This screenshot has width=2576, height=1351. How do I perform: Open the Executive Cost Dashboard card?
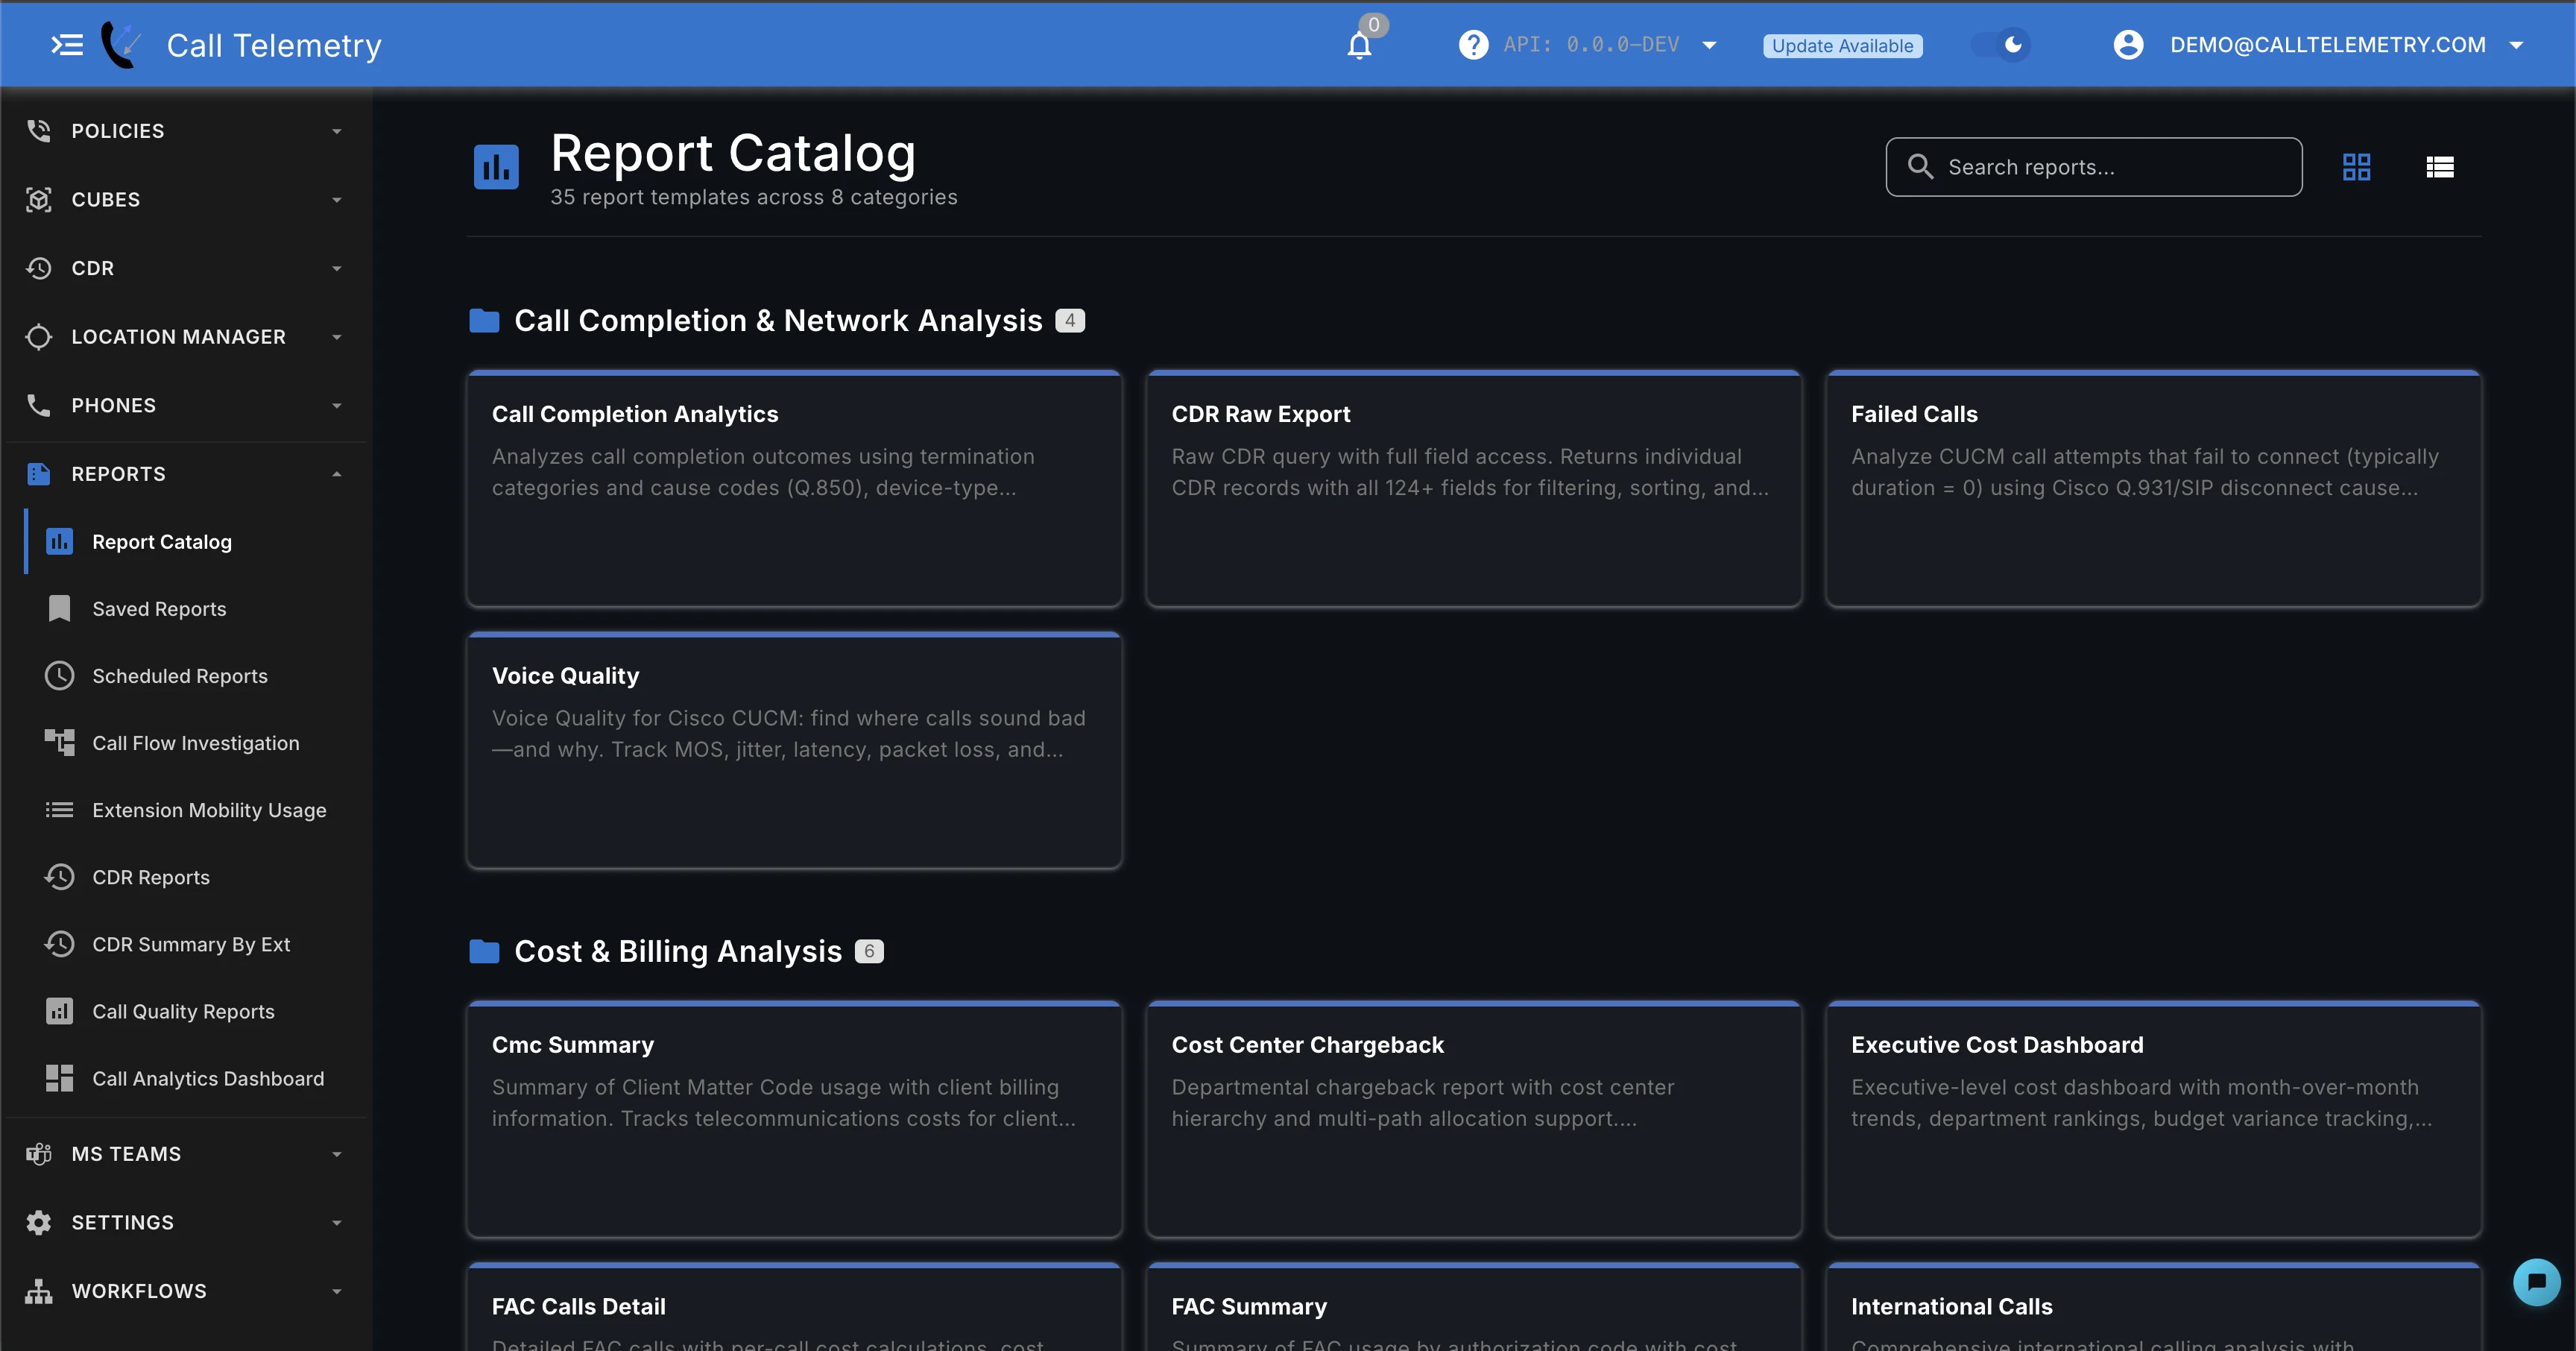point(2154,1119)
